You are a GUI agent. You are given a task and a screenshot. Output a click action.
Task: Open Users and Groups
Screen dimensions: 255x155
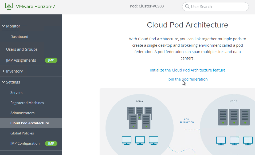22,49
